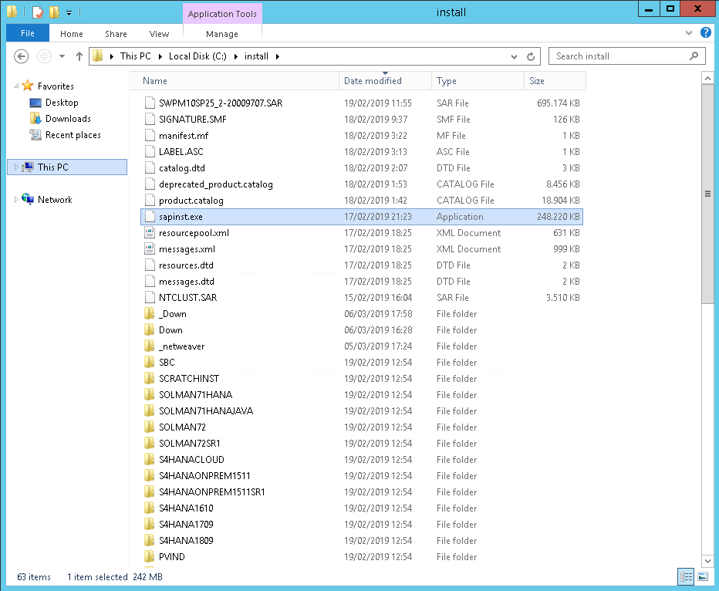Select the _netweaver folder name
719x591 pixels.
tap(181, 346)
